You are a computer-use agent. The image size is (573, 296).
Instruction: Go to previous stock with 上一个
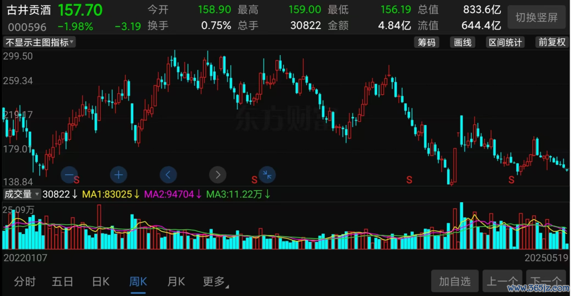point(502,281)
